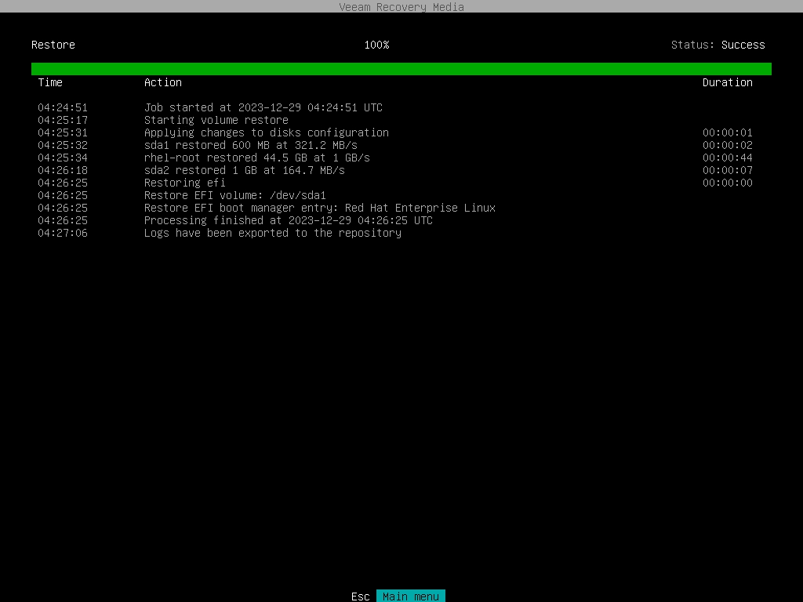This screenshot has height=602, width=803.
Task: Select the 'Processing finished at' log entry
Action: (x=288, y=220)
